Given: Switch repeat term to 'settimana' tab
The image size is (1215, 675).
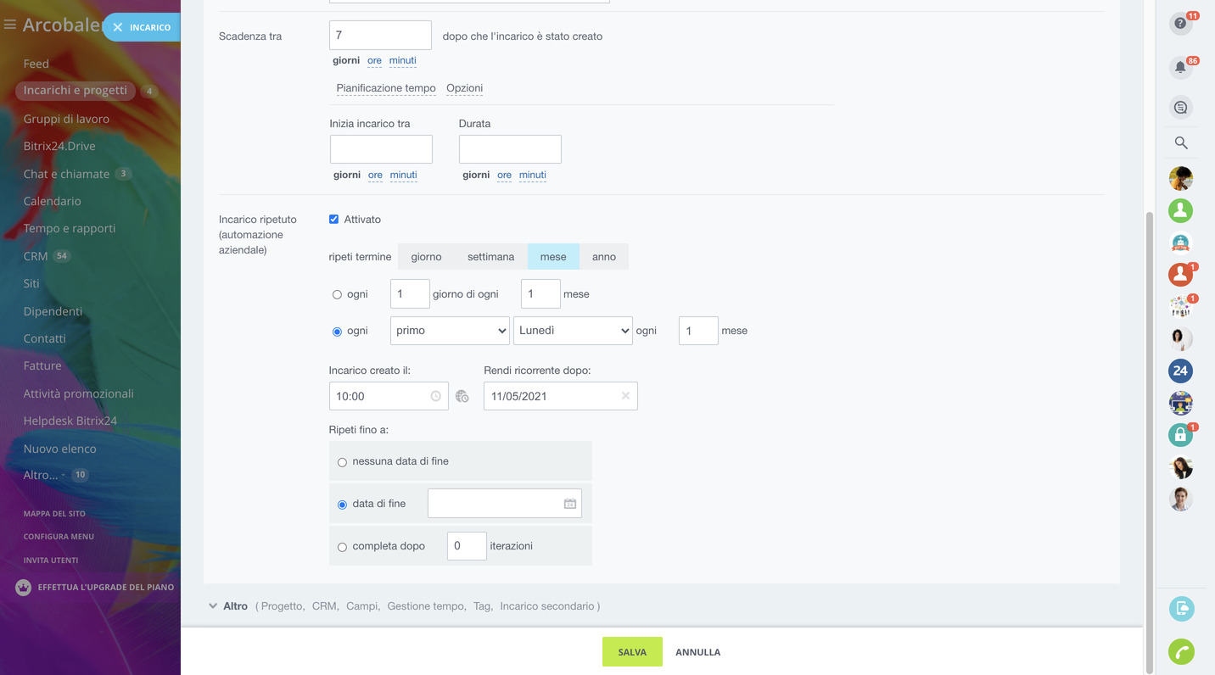Looking at the screenshot, I should point(490,257).
